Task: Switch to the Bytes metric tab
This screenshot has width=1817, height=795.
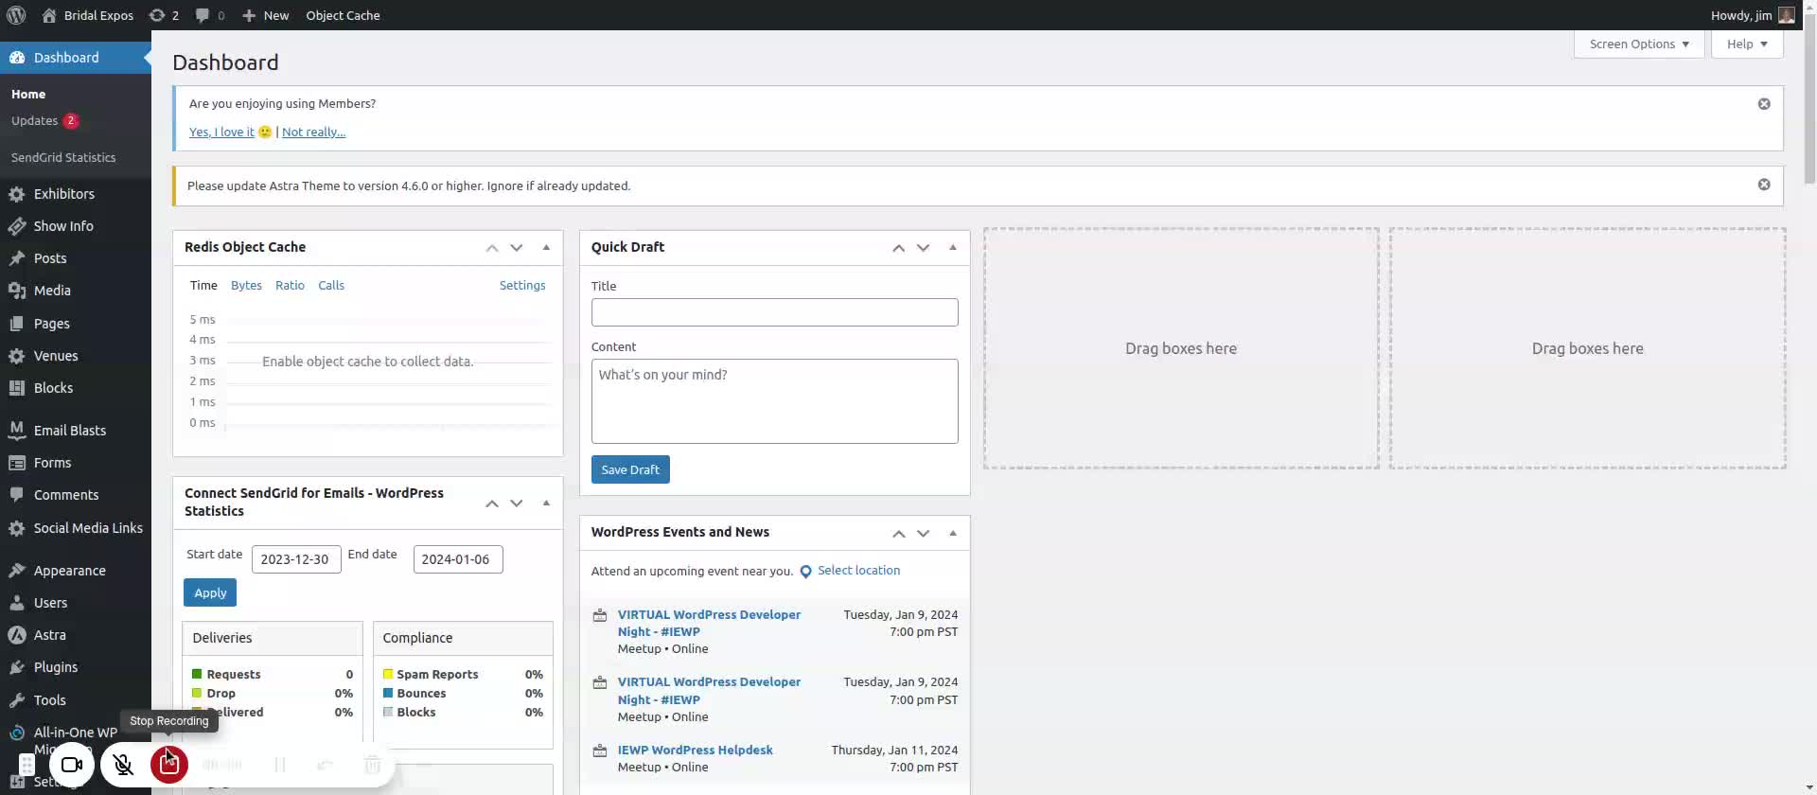Action: coord(246,285)
